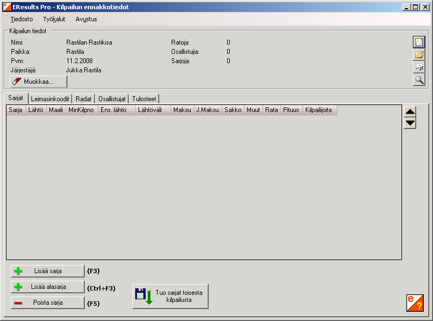Click the new competition icon
Screen dimensions: 433x321
419,42
